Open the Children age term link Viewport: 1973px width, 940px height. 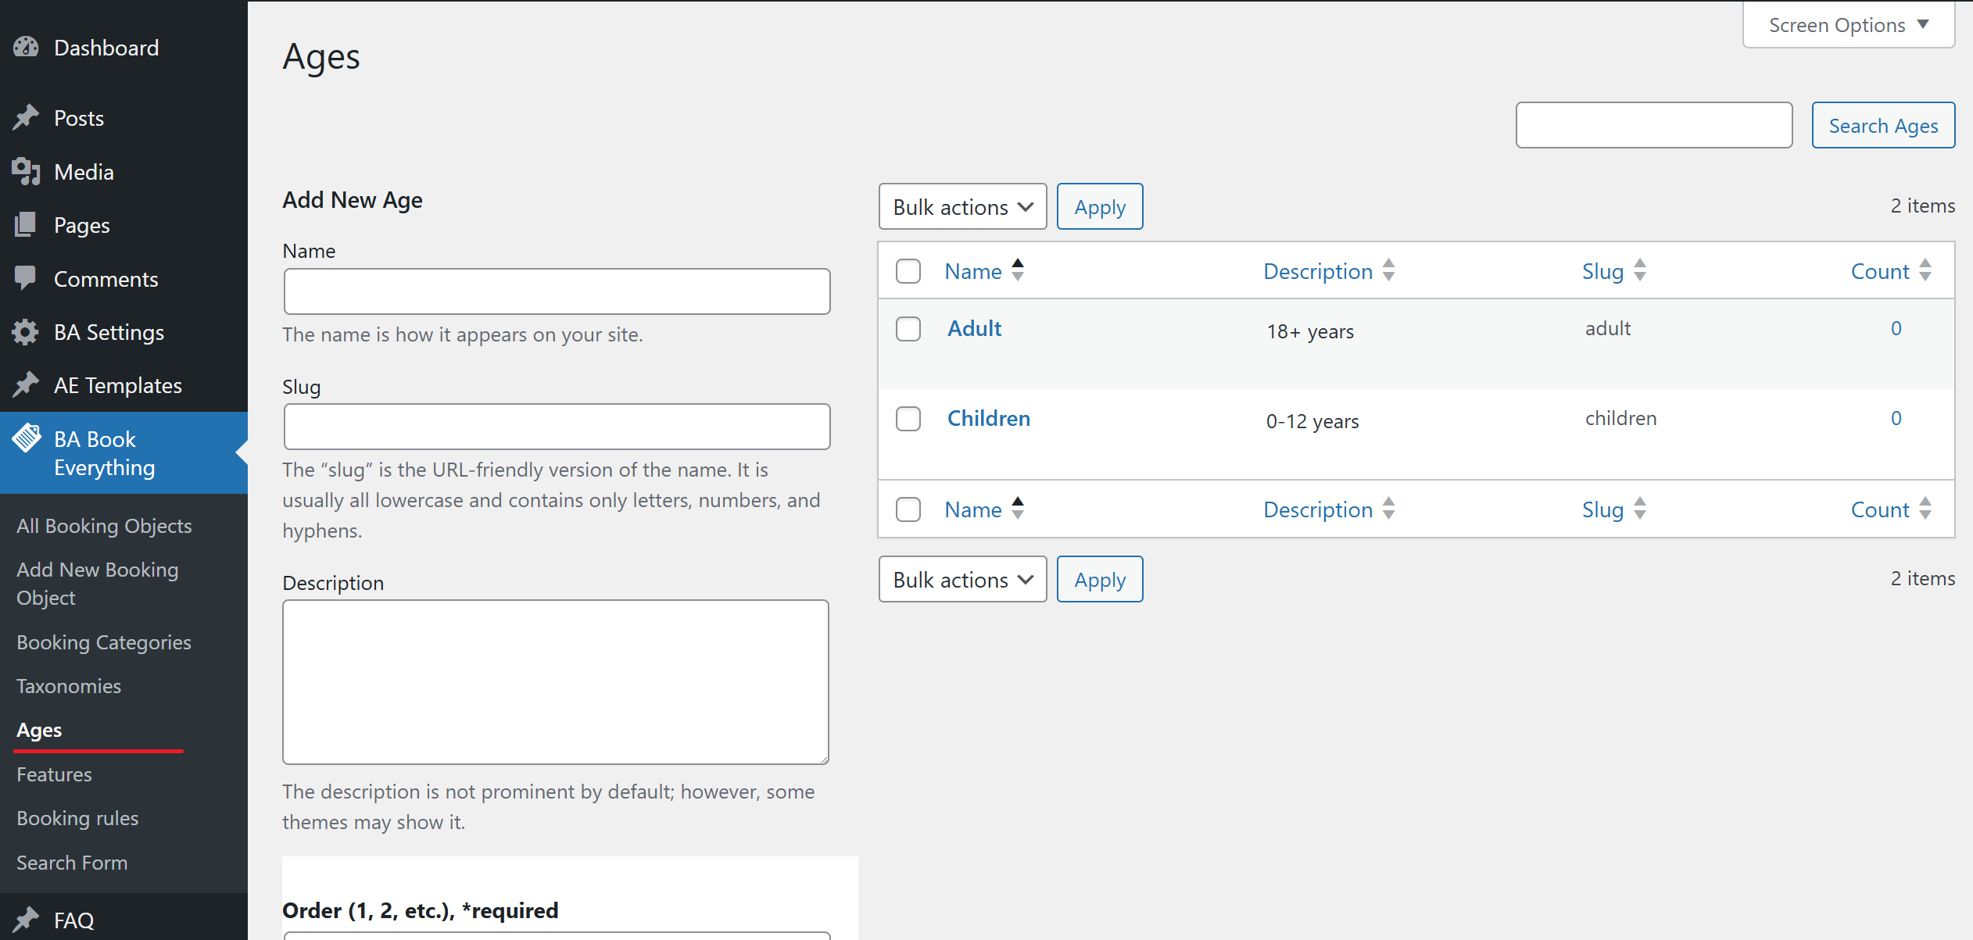point(988,419)
